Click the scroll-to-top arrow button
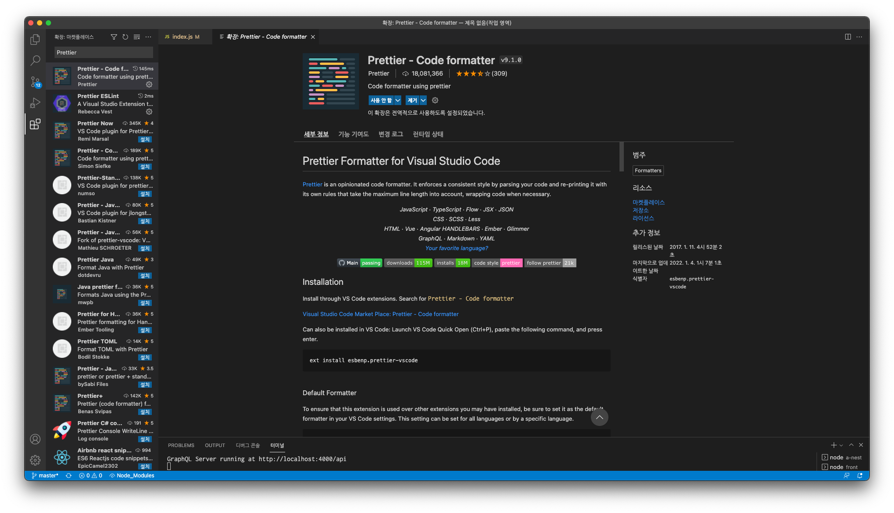The height and width of the screenshot is (513, 894). coord(600,417)
